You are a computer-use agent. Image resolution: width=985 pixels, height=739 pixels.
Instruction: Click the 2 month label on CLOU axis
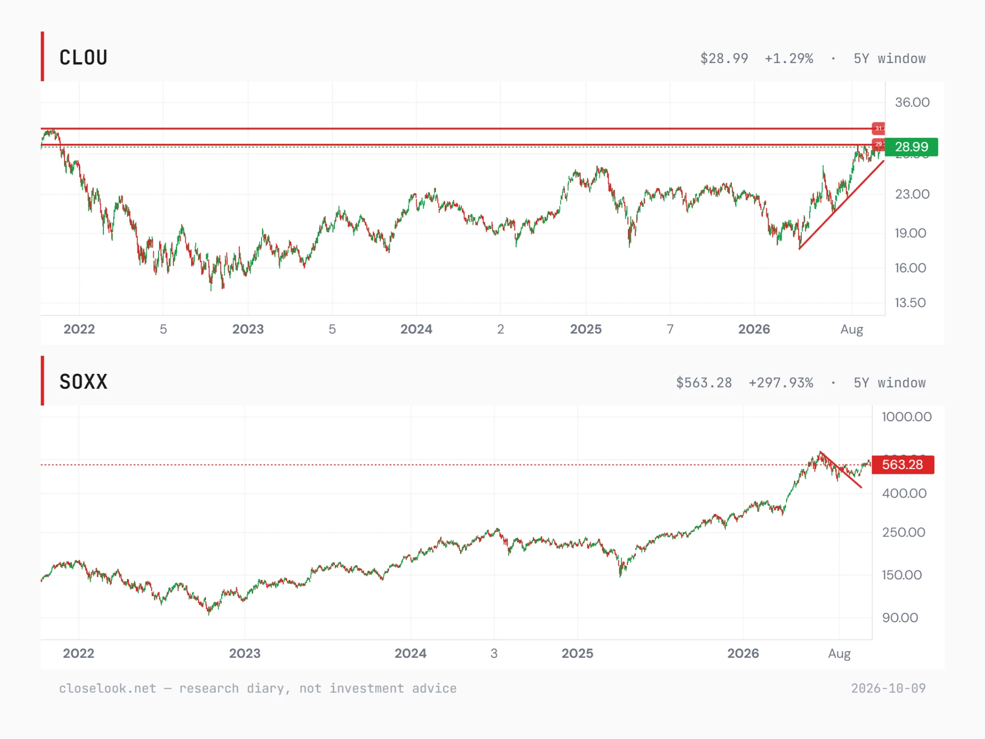[x=500, y=329]
